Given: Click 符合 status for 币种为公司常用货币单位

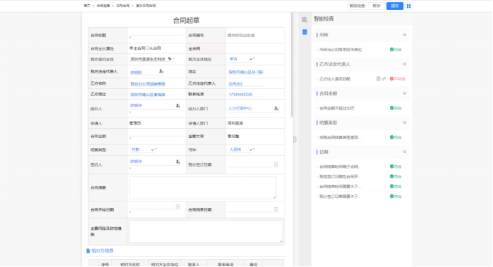Looking at the screenshot, I should [396, 49].
